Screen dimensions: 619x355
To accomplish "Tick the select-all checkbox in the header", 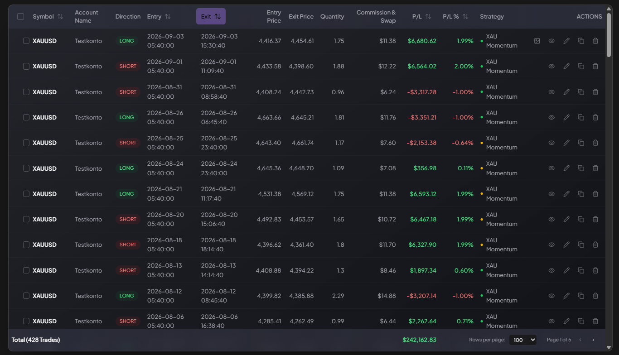I will pos(20,16).
